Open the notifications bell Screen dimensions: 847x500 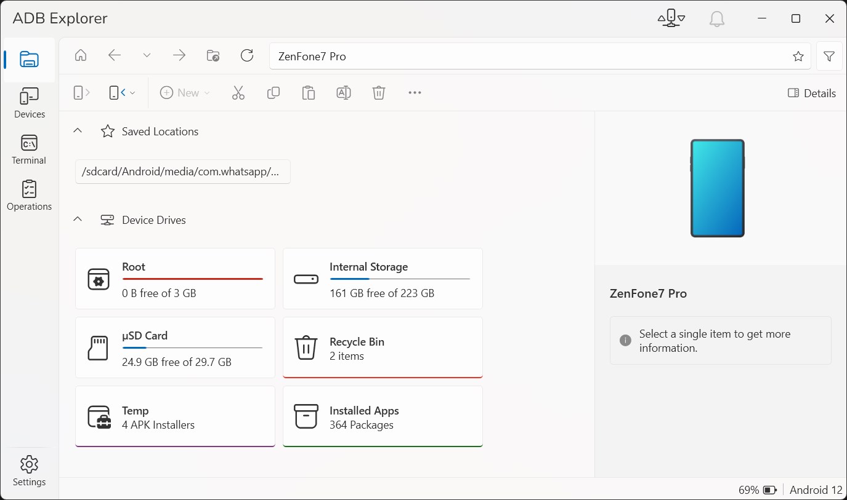tap(716, 18)
